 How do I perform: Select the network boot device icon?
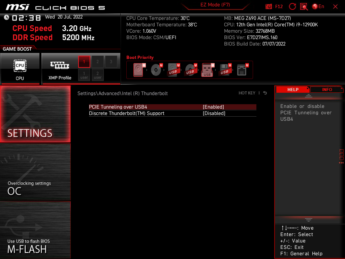243,70
